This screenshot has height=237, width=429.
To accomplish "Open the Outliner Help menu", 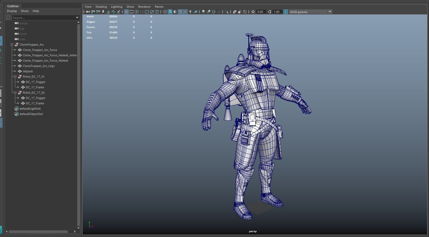I will (x=36, y=11).
